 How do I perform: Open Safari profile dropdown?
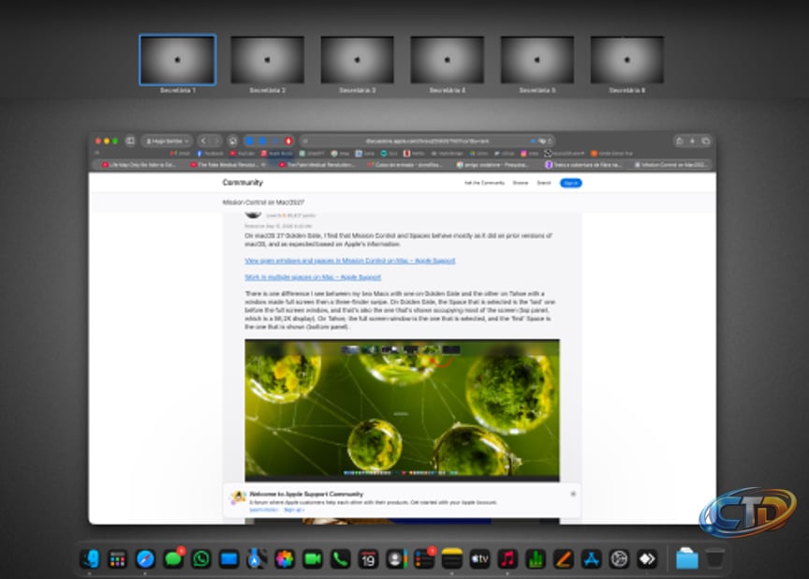(167, 141)
